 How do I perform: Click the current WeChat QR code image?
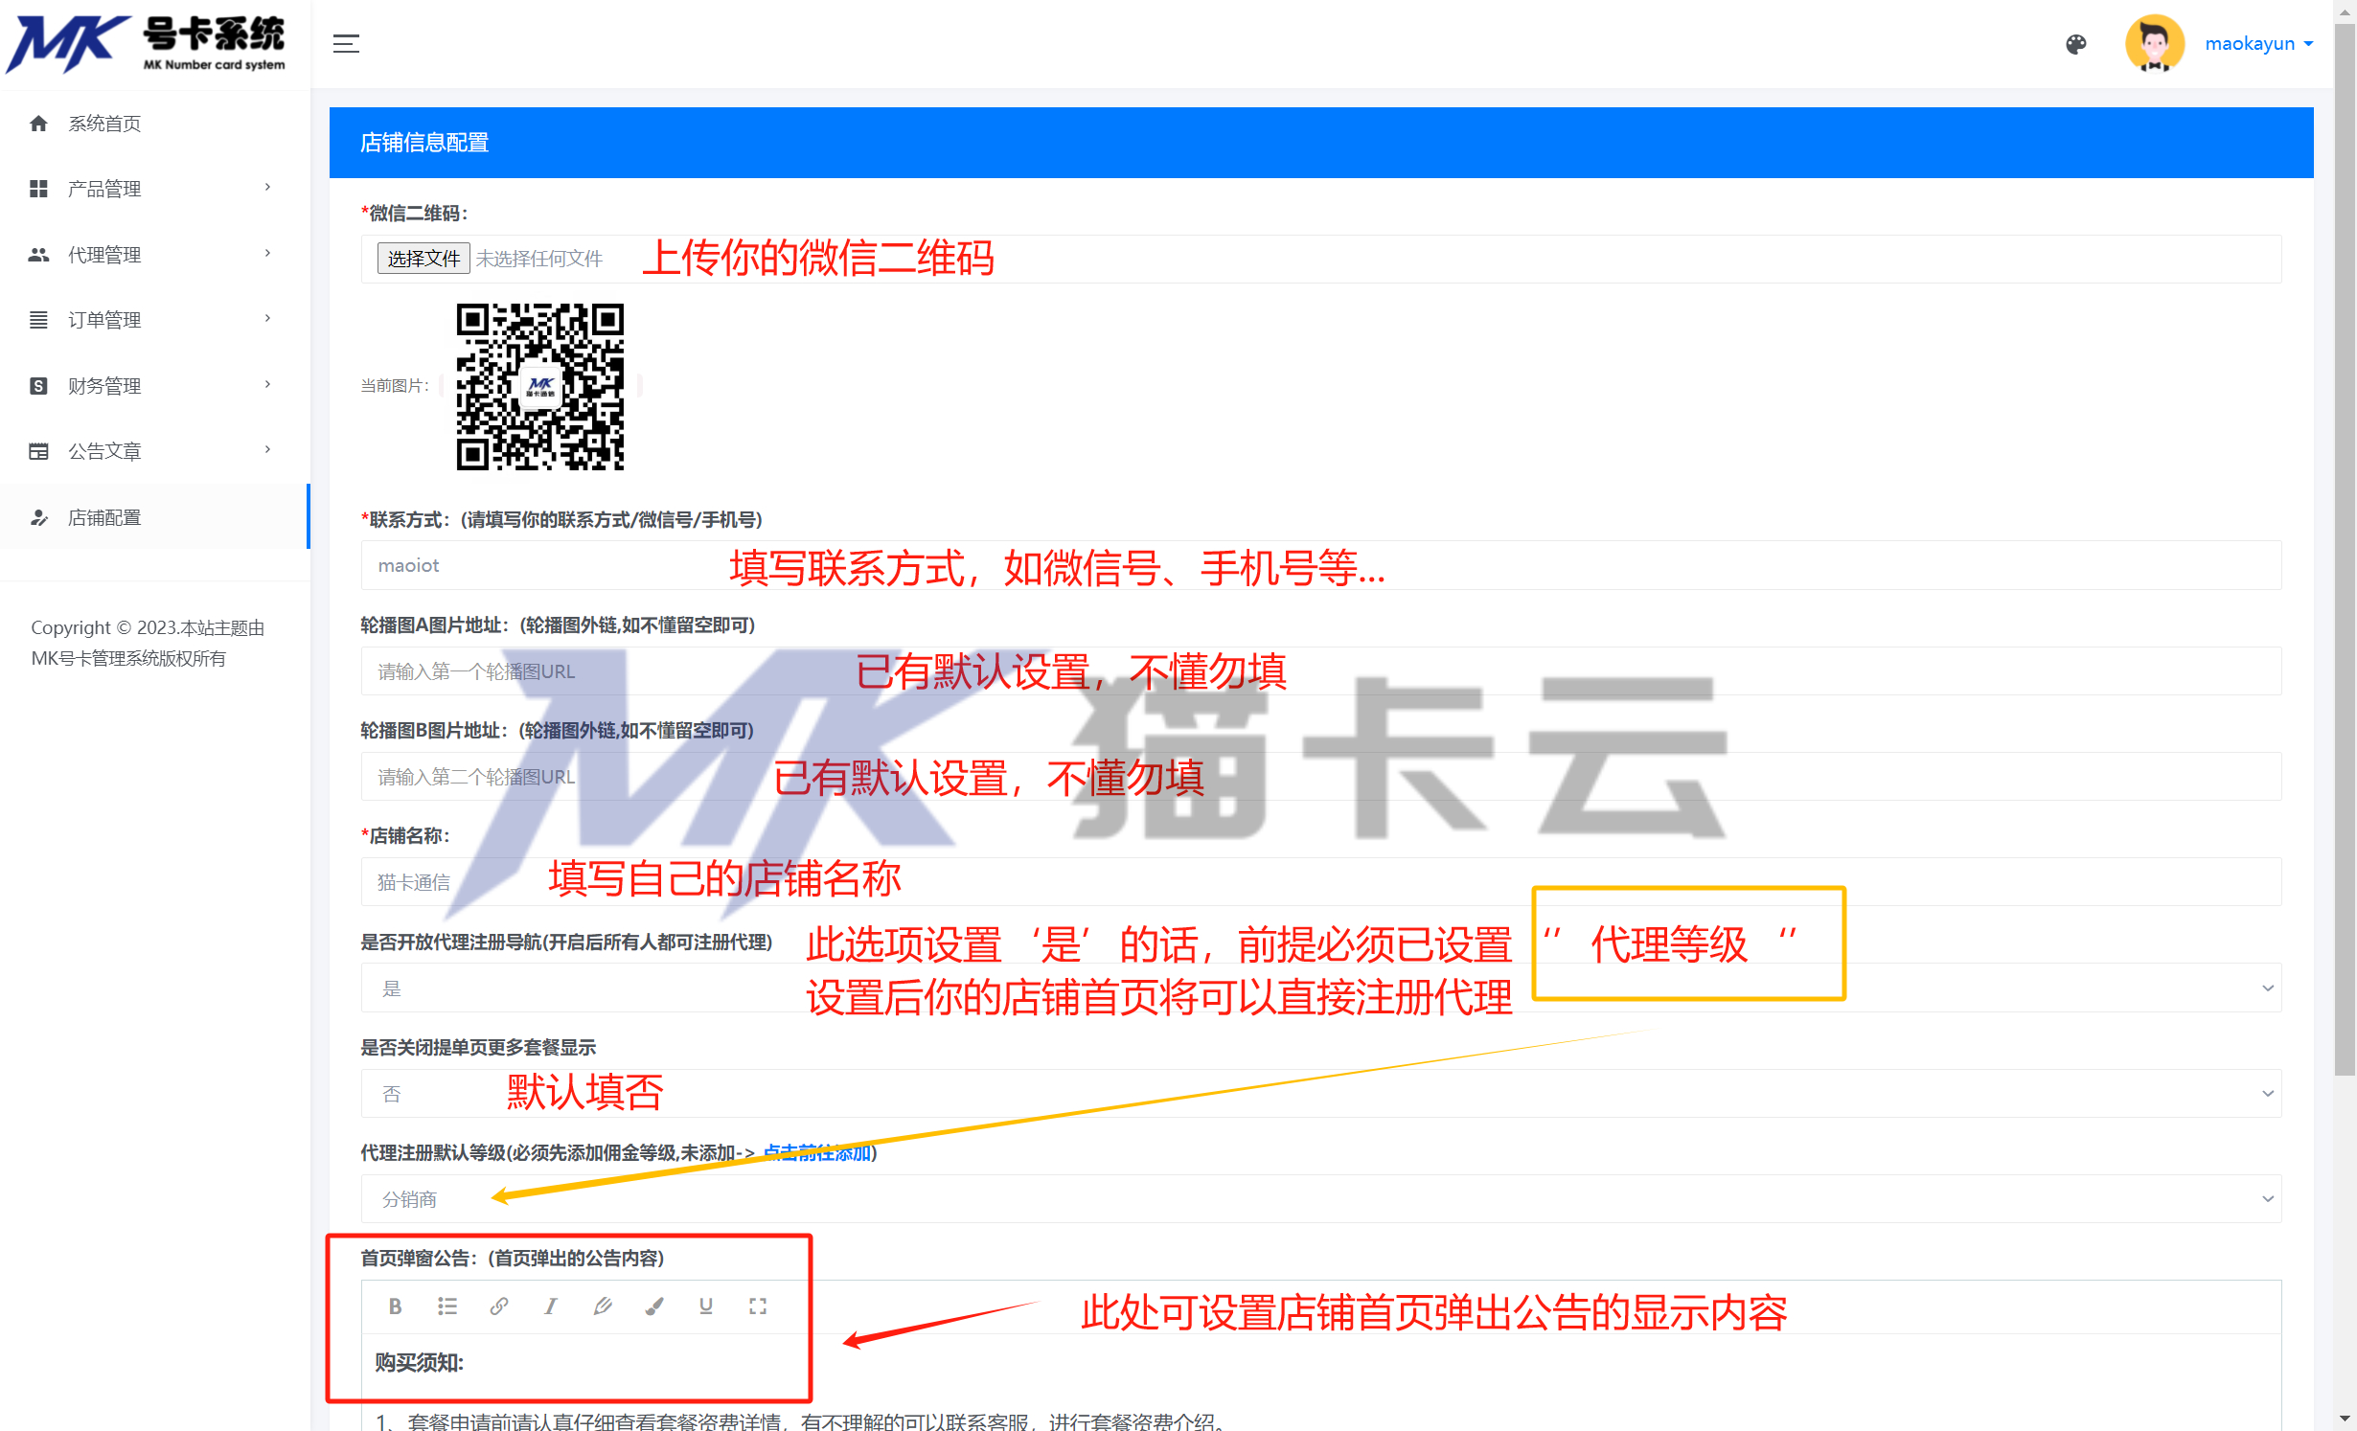(540, 386)
